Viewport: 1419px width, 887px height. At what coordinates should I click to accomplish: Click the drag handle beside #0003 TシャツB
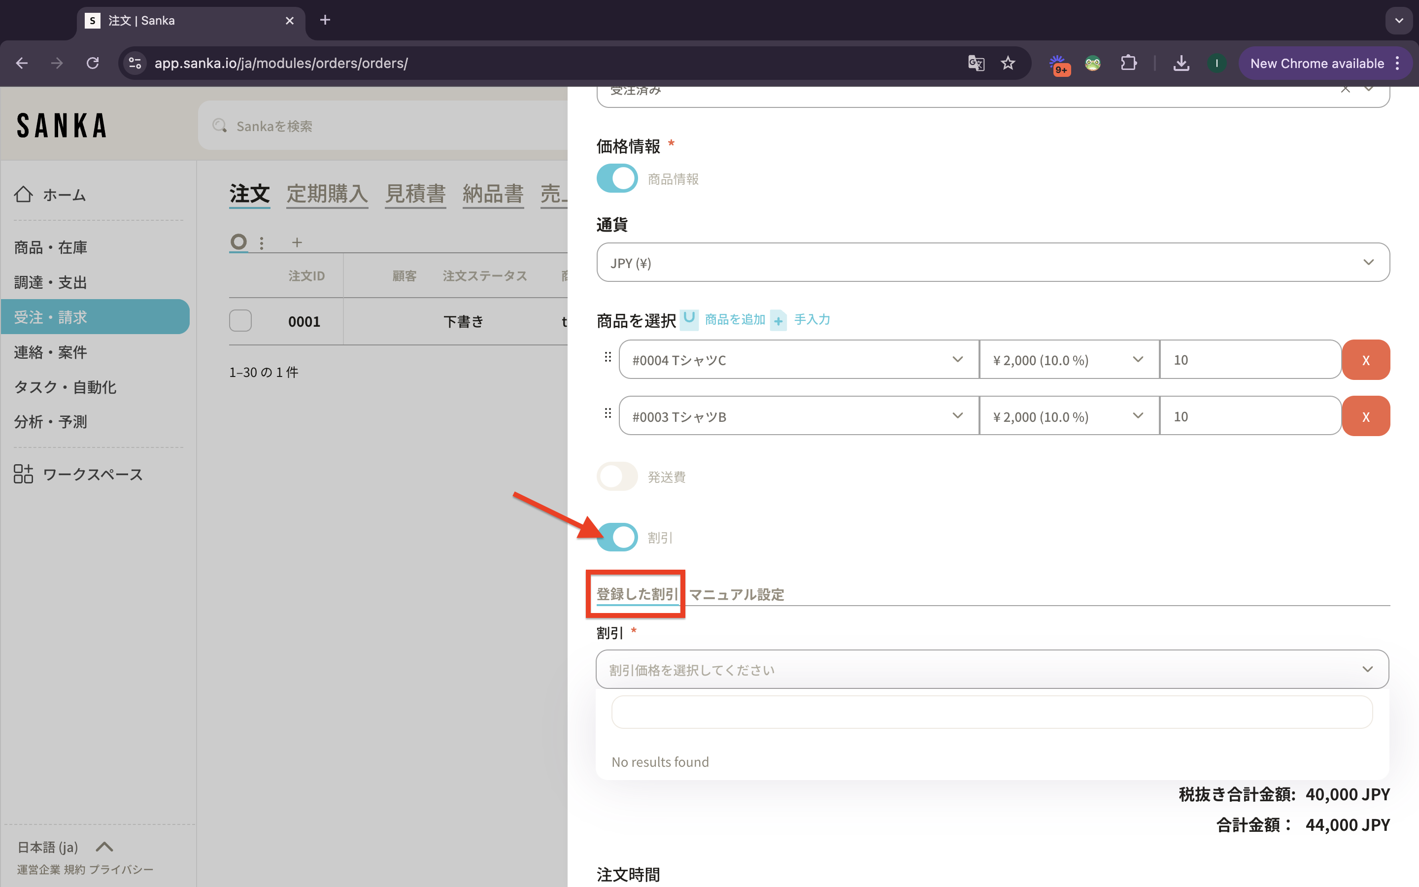(x=608, y=413)
